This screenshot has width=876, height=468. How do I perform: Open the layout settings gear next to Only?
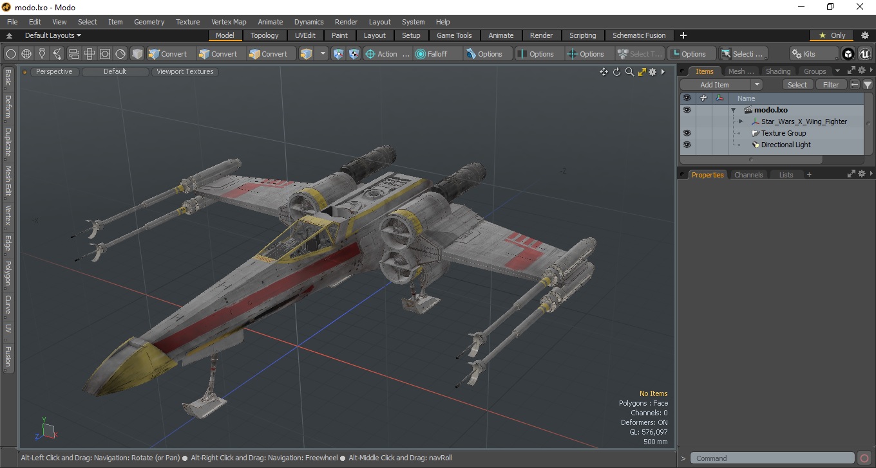click(865, 35)
